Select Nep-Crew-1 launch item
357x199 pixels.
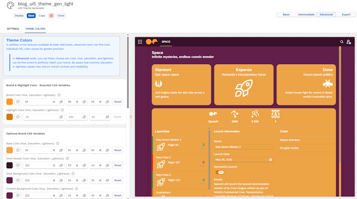pyautogui.click(x=180, y=162)
